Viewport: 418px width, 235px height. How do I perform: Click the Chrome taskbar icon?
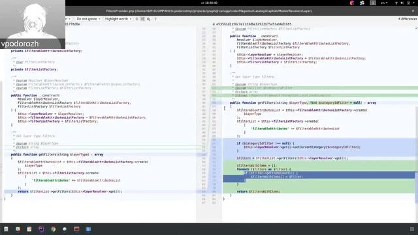click(53, 229)
